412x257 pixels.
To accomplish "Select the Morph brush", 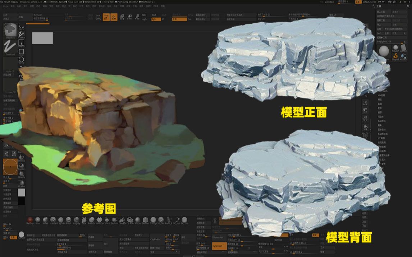I will [138, 220].
